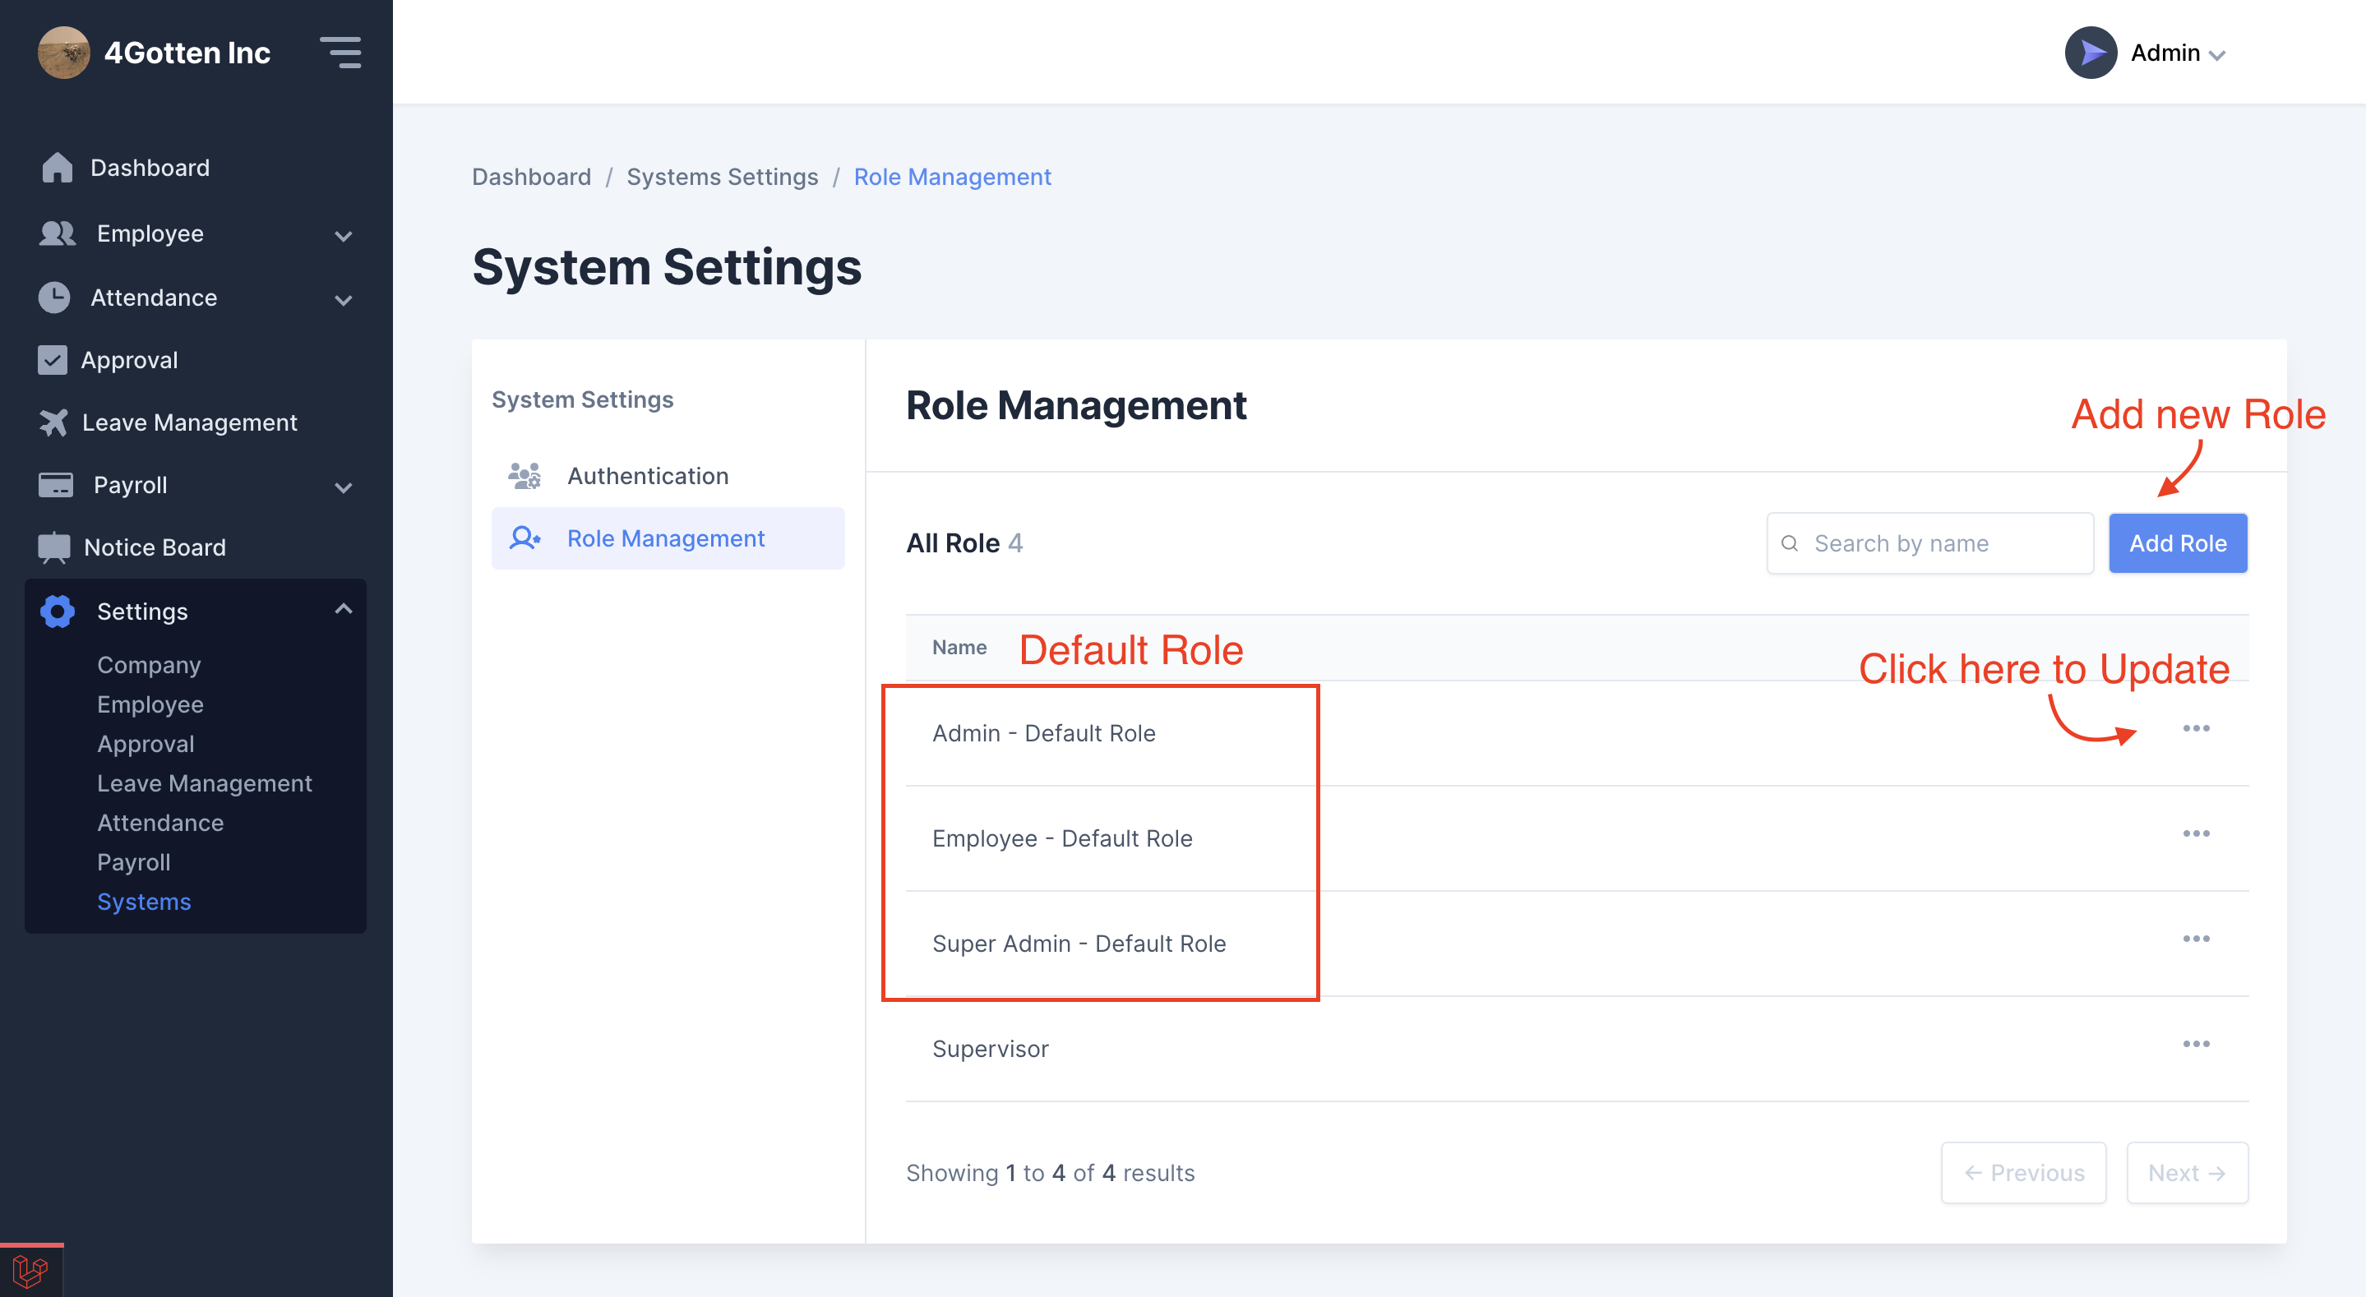Click the Employee people icon in sidebar
Image resolution: width=2366 pixels, height=1297 pixels.
(57, 233)
